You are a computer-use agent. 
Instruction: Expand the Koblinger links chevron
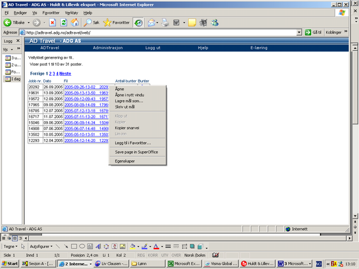346,31
